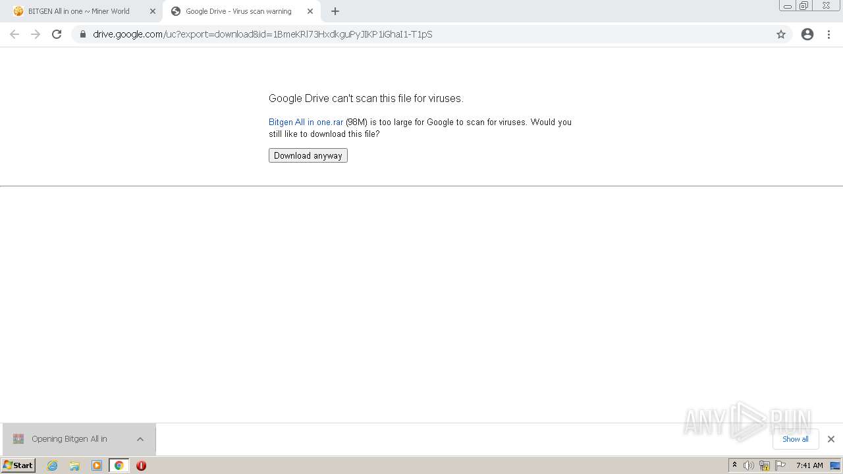Launch Internet Explorer from taskbar
Screen dimensions: 843x474
click(x=53, y=465)
